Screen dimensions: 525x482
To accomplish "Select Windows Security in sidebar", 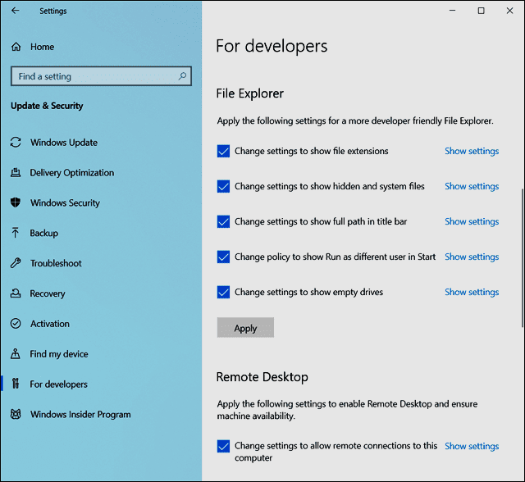I will click(x=66, y=203).
